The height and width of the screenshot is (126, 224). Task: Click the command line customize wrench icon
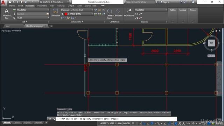click(54, 119)
